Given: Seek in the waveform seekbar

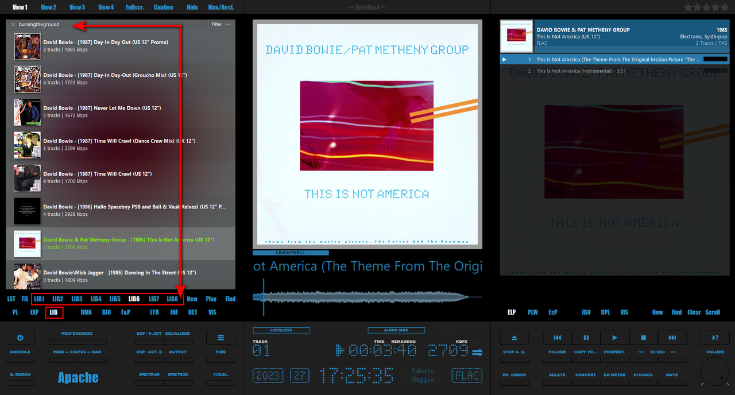Looking at the screenshot, I should tap(367, 297).
